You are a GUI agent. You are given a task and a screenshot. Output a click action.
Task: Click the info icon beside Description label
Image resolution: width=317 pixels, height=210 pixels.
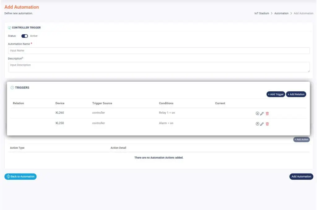[23, 58]
